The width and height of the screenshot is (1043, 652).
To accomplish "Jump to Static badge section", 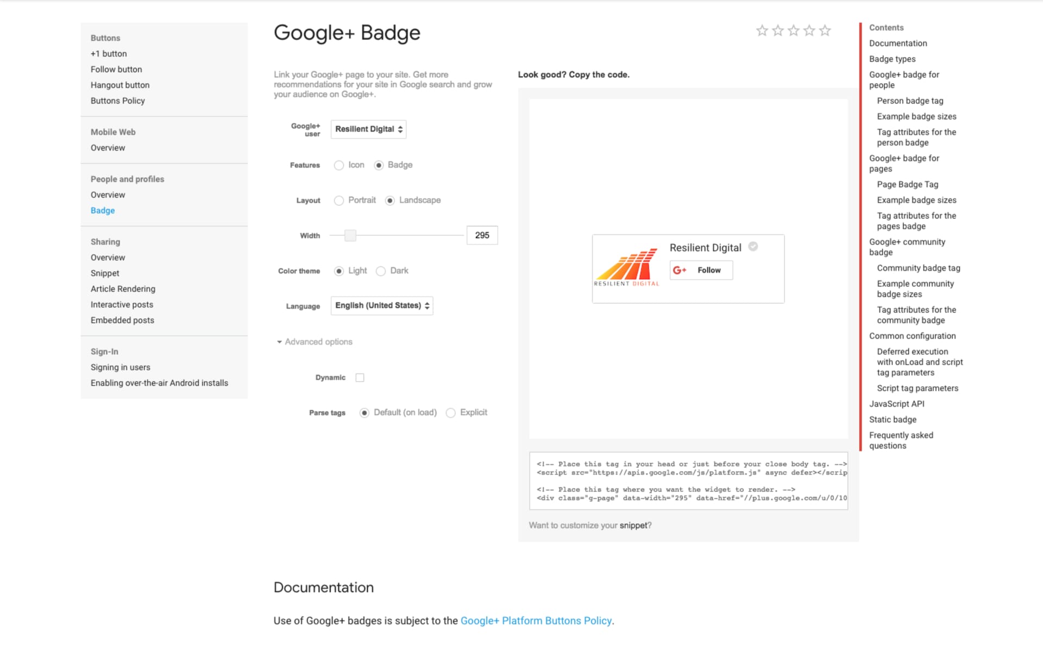I will 893,420.
